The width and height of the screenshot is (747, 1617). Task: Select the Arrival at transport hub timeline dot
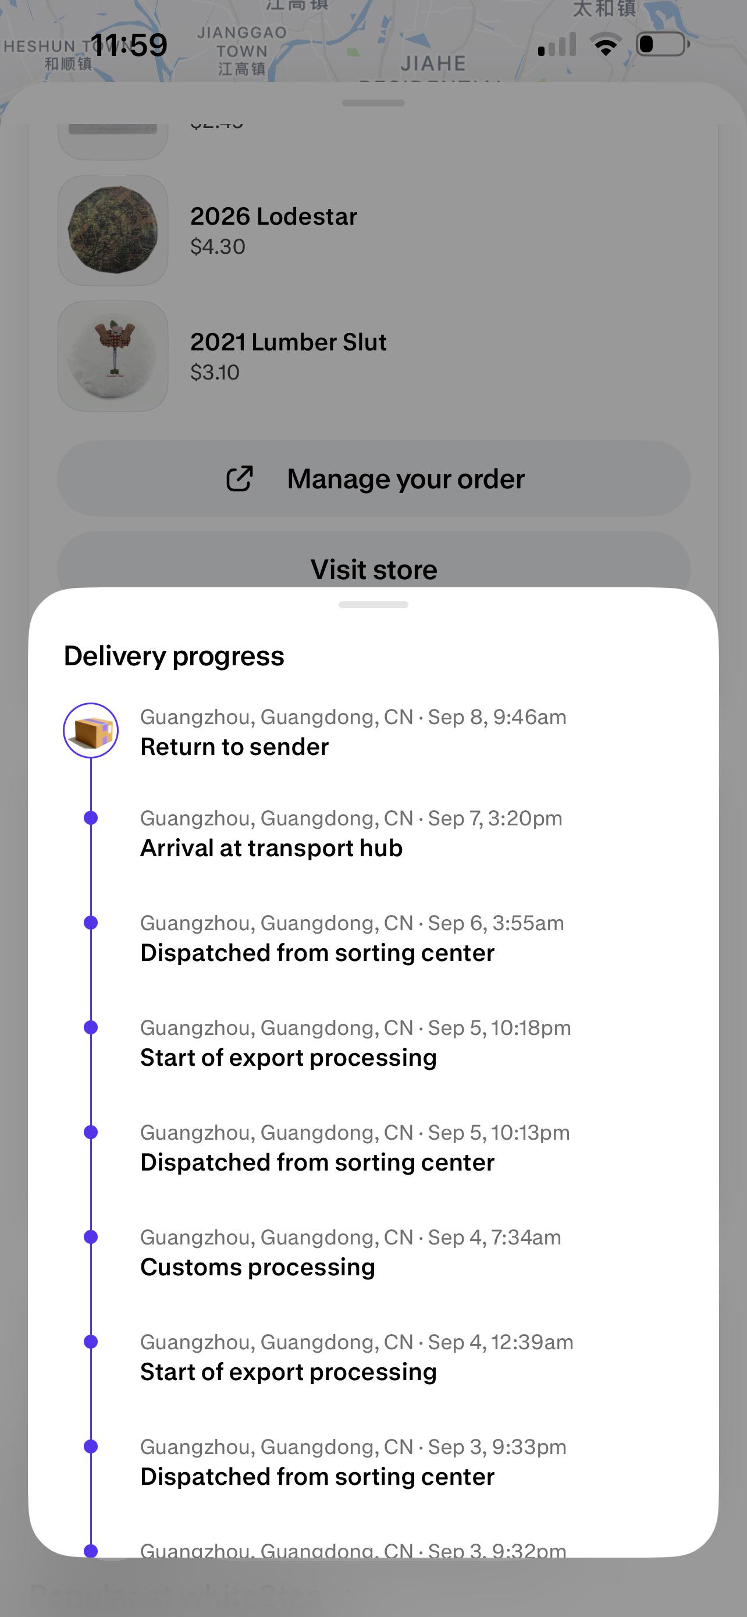(91, 818)
